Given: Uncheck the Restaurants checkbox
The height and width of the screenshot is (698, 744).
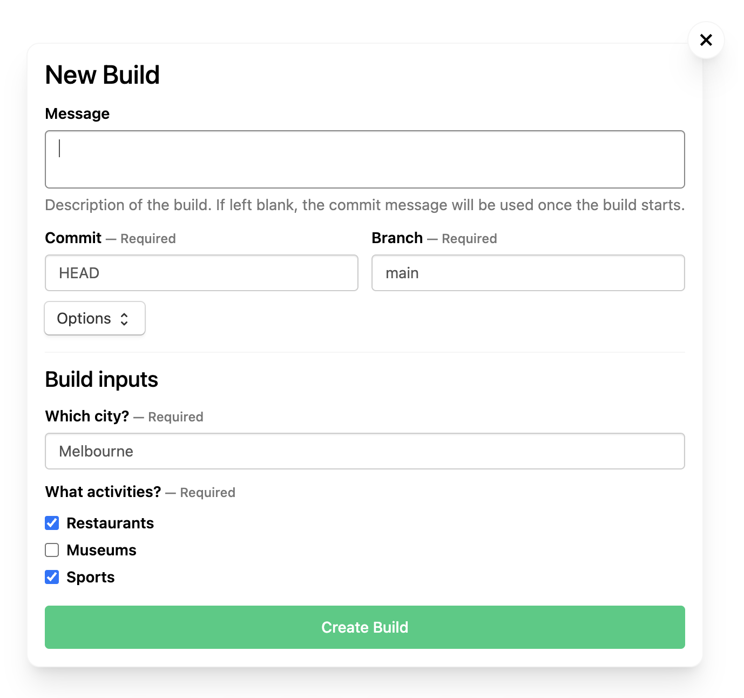Looking at the screenshot, I should 52,523.
